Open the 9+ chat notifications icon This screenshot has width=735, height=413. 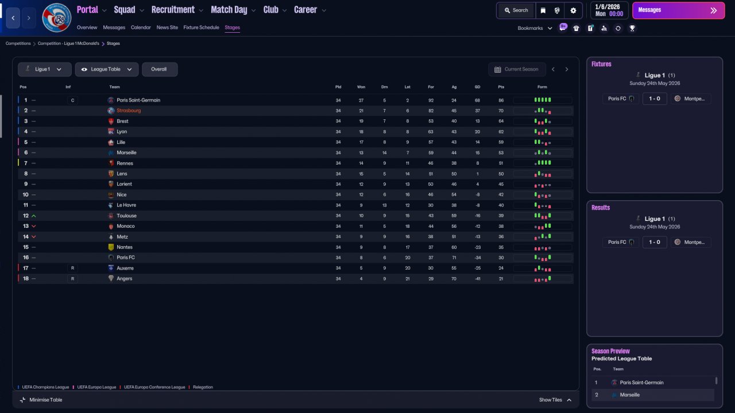click(563, 27)
